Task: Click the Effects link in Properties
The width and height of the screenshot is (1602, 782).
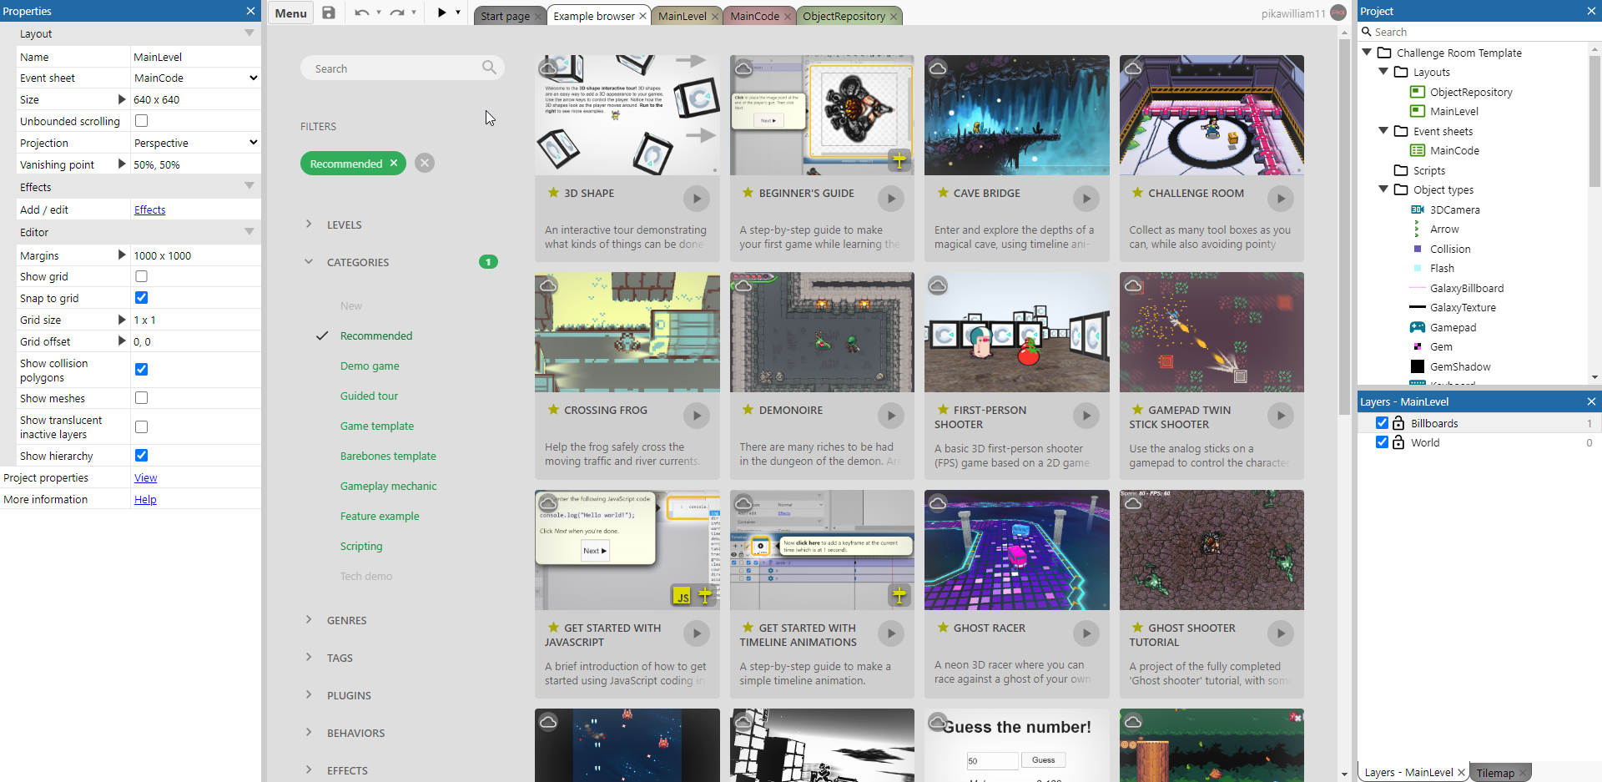Action: pyautogui.click(x=150, y=209)
